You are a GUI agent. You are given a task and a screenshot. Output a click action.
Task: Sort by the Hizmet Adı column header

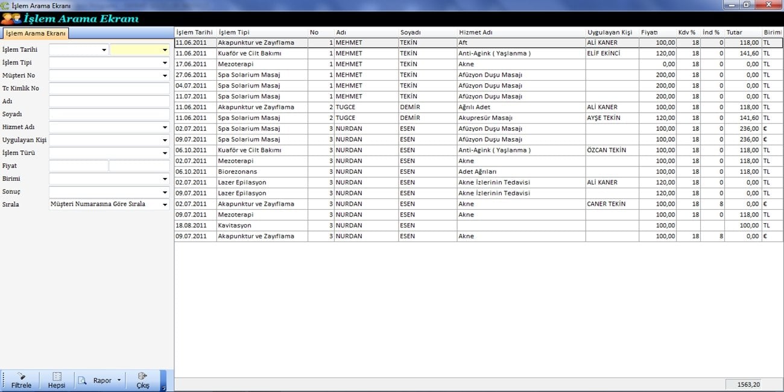(x=520, y=33)
